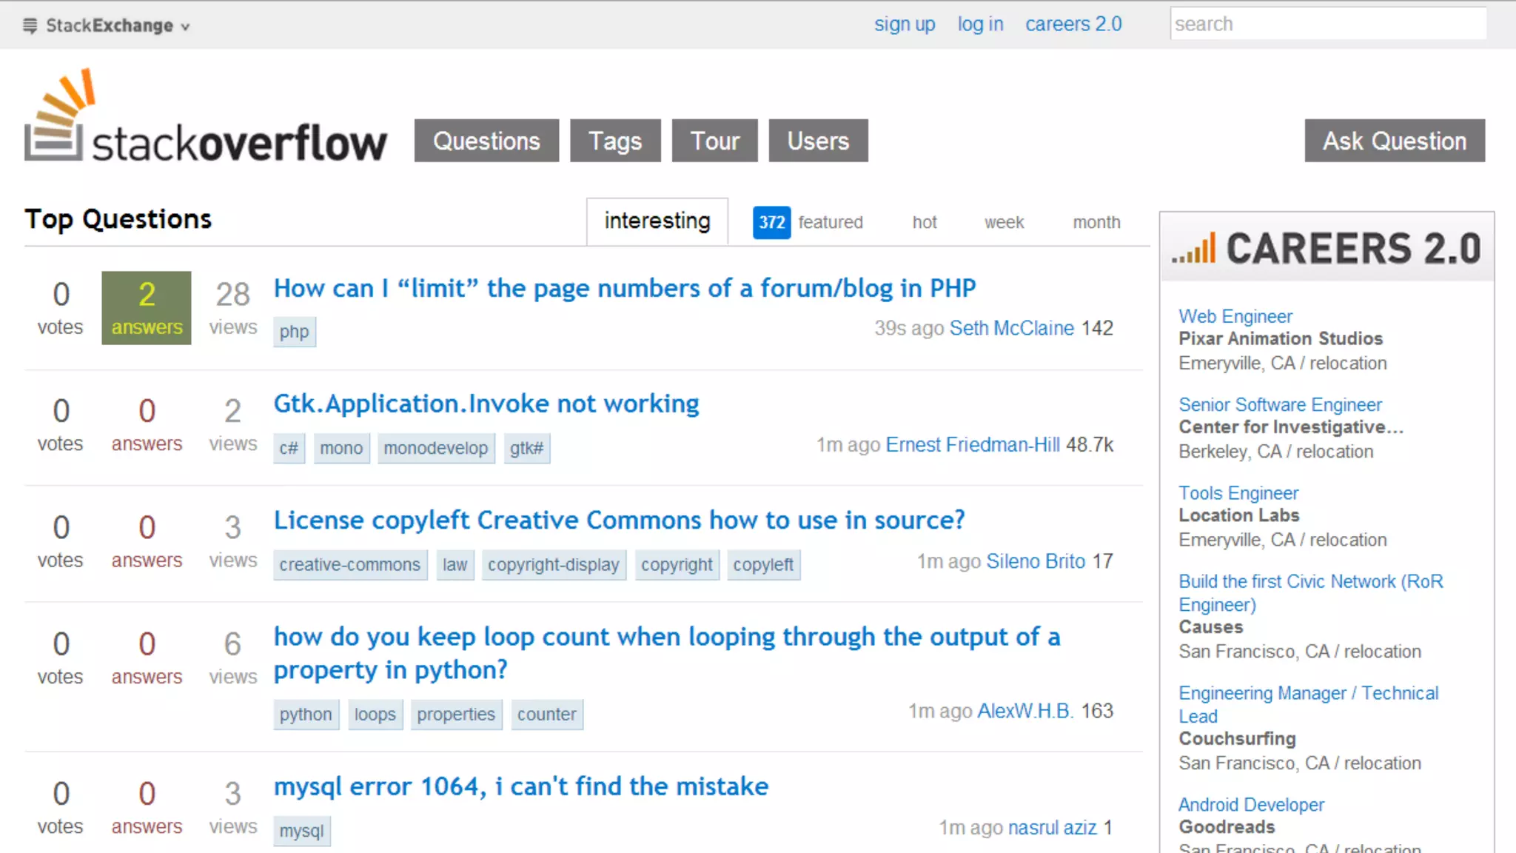Open the Questions navigation button
Viewport: 1516px width, 853px height.
[x=486, y=141]
